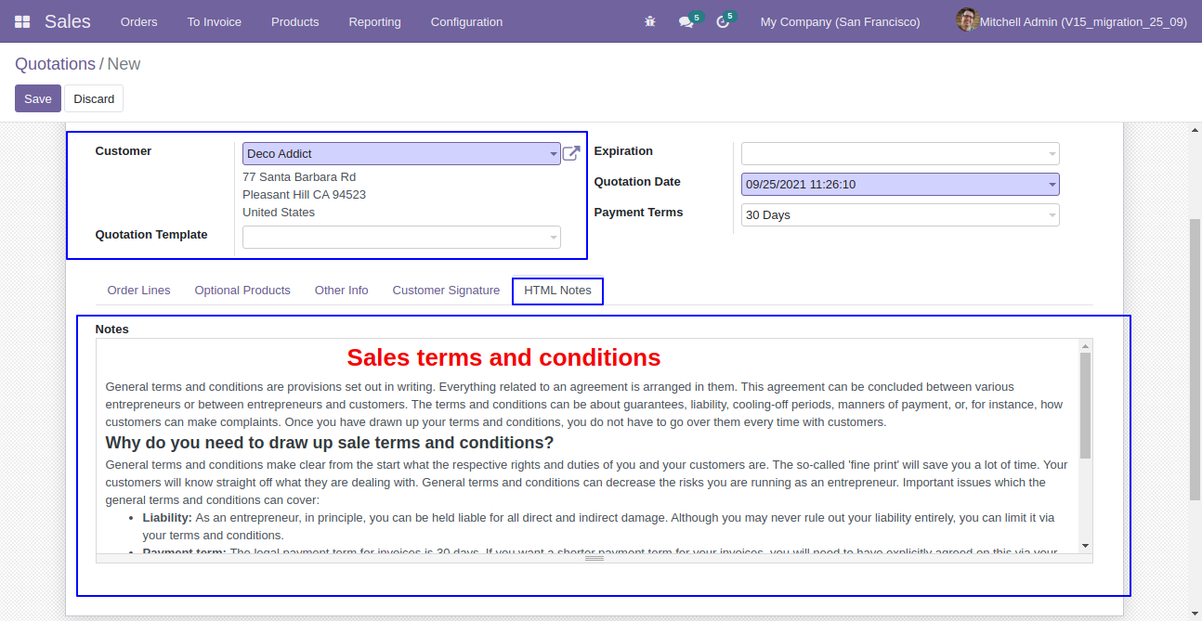Screen dimensions: 1202x621
Task: Open Deco Addict record via external link icon
Action: [571, 153]
